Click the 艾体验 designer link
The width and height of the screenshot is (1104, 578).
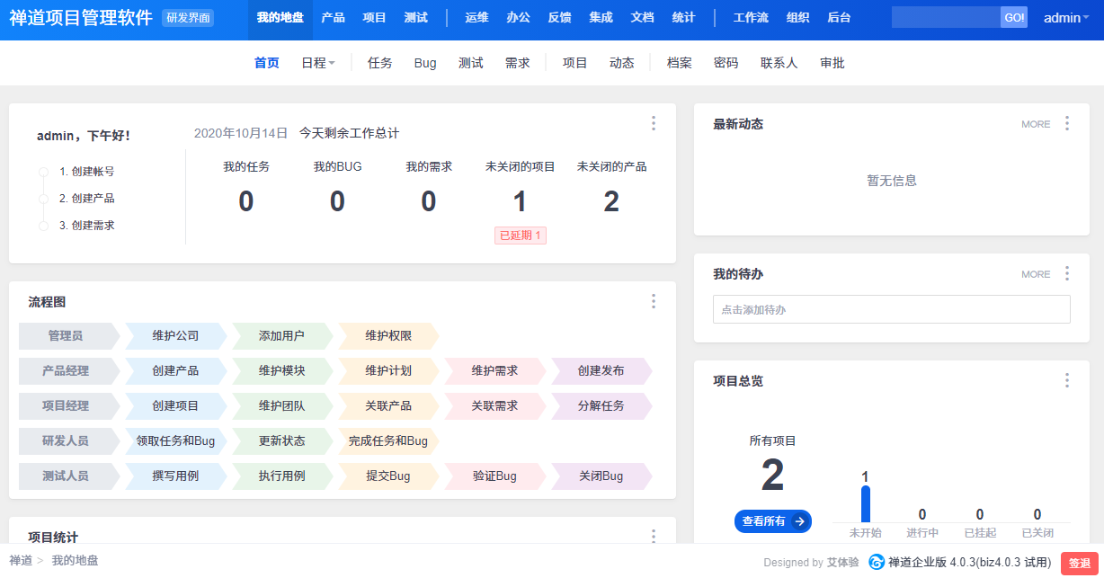pyautogui.click(x=842, y=563)
